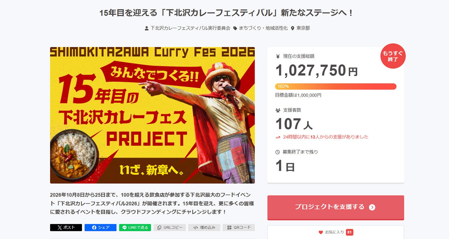Open 下北沢カレーフェスティバル実行委員会 owner link
The height and width of the screenshot is (239, 449).
tap(190, 28)
